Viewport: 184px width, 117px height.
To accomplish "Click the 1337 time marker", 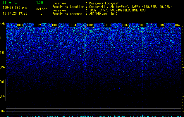I will click(125, 25).
